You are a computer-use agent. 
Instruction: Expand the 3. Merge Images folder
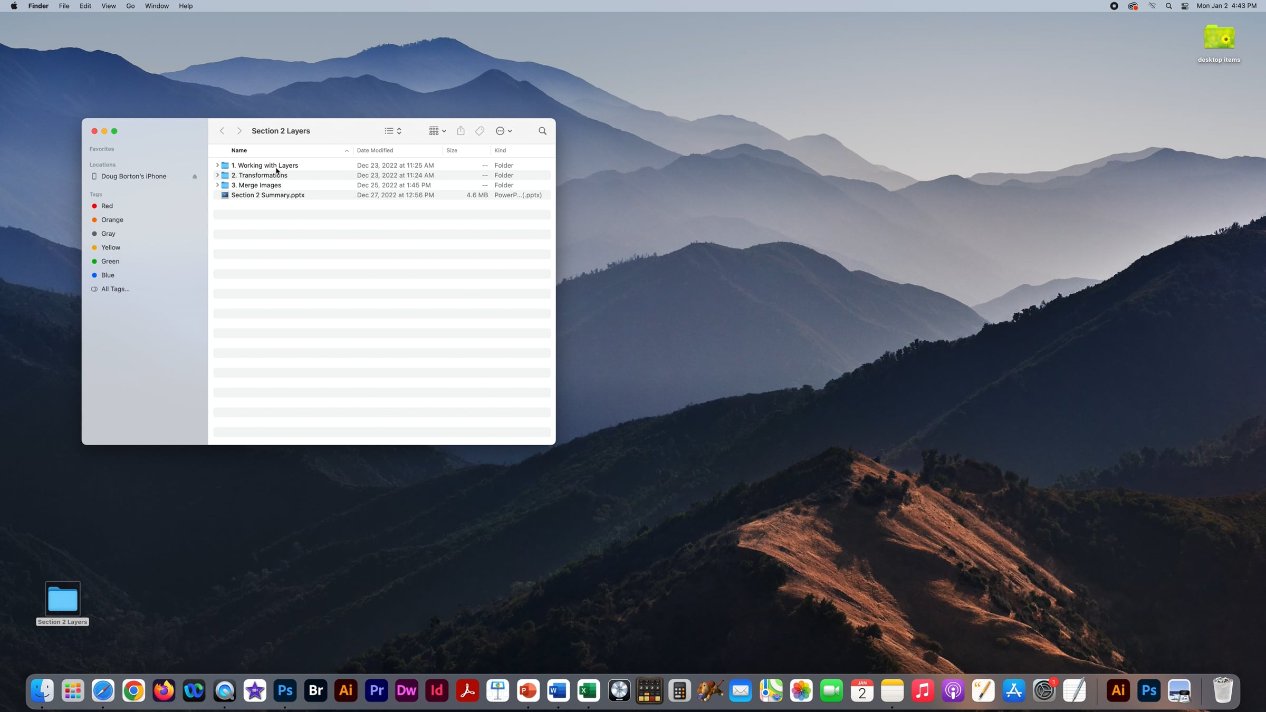pos(217,185)
